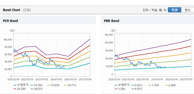Click the 2.49X legend entry
Viewport: 194px width, 94px height.
[x=170, y=85]
